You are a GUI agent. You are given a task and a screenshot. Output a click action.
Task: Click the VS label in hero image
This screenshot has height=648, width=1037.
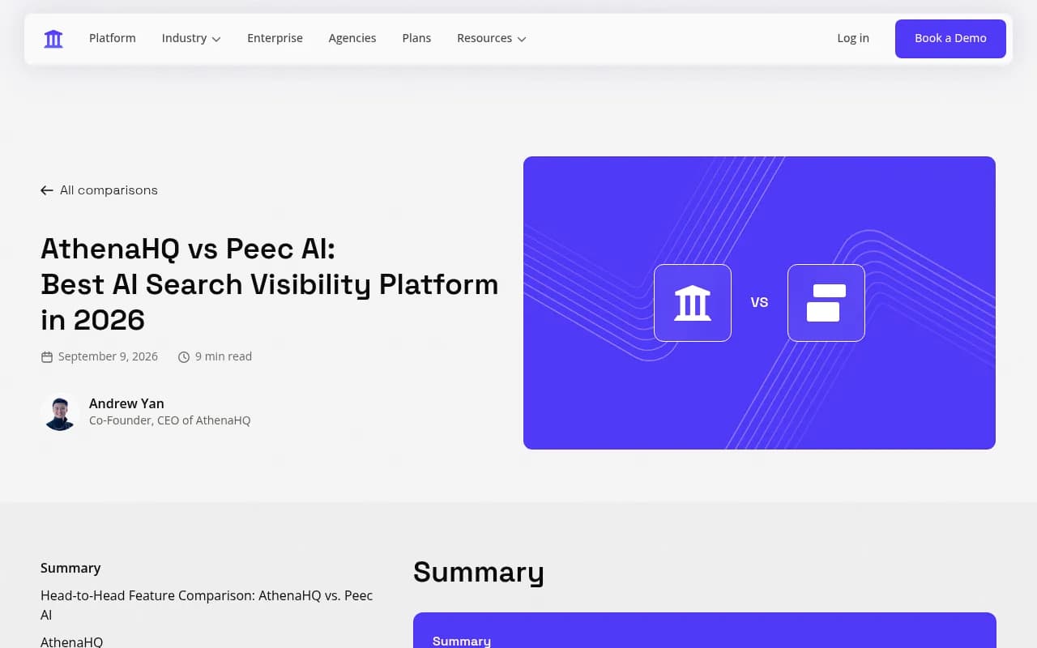click(x=759, y=302)
